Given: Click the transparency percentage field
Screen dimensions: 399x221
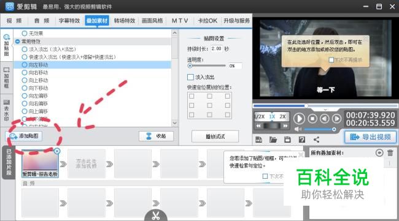Looking at the screenshot, I should (235, 66).
